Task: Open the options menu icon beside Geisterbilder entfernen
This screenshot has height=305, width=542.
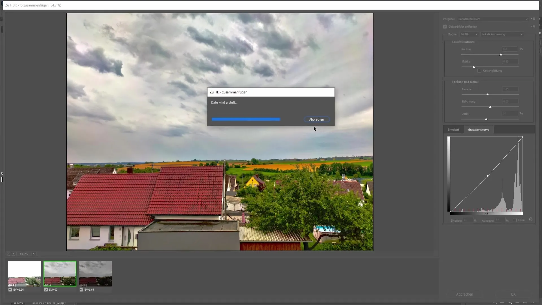Action: point(533,26)
